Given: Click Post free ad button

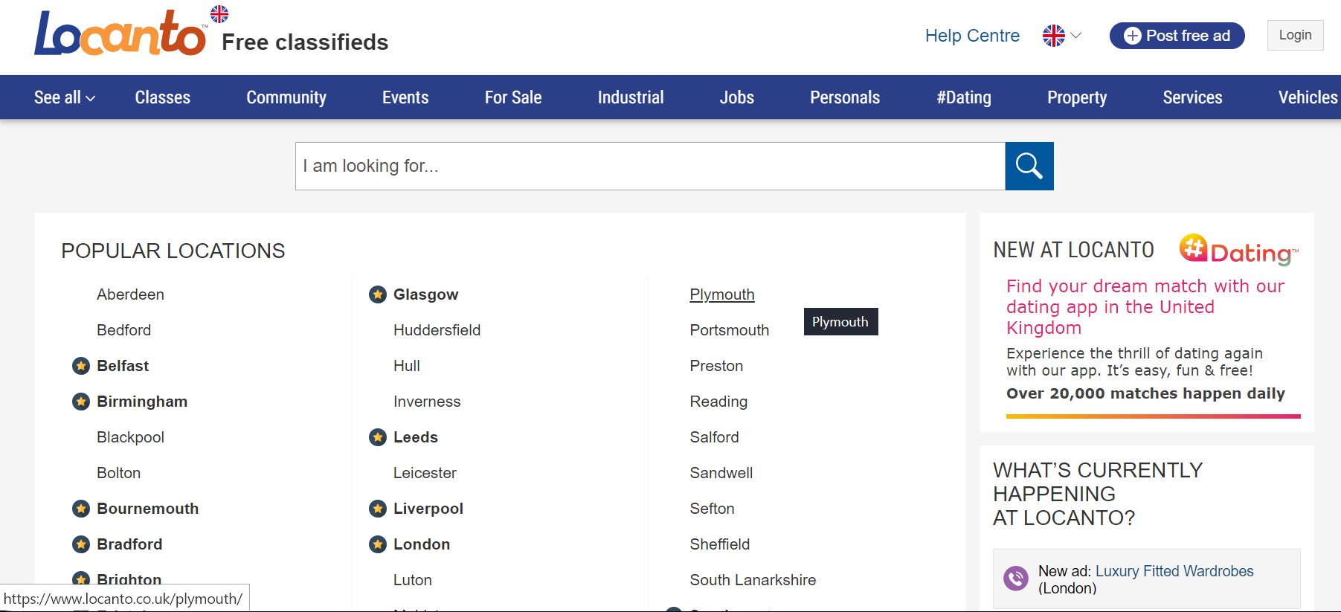Looking at the screenshot, I should coord(1177,36).
